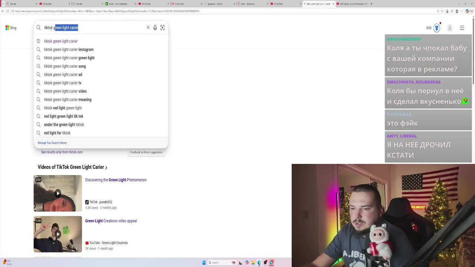The image size is (475, 267).
Task: Open Microsoft Edge from taskbar
Action: coord(259,263)
